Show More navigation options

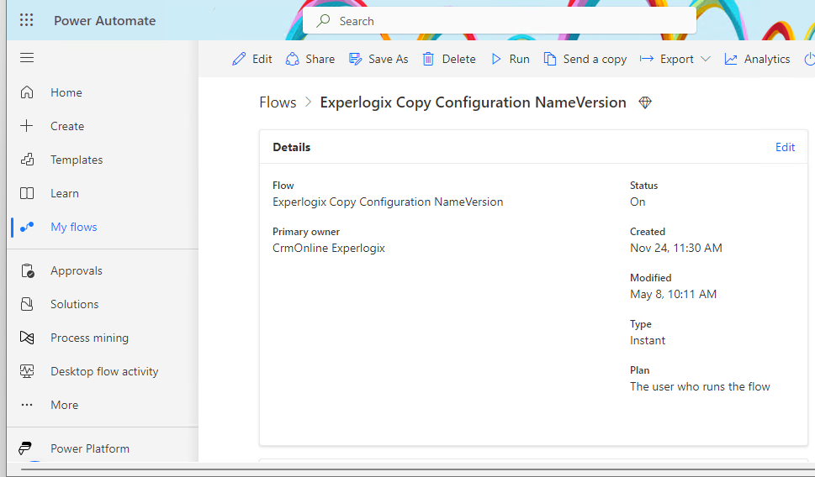click(x=65, y=405)
